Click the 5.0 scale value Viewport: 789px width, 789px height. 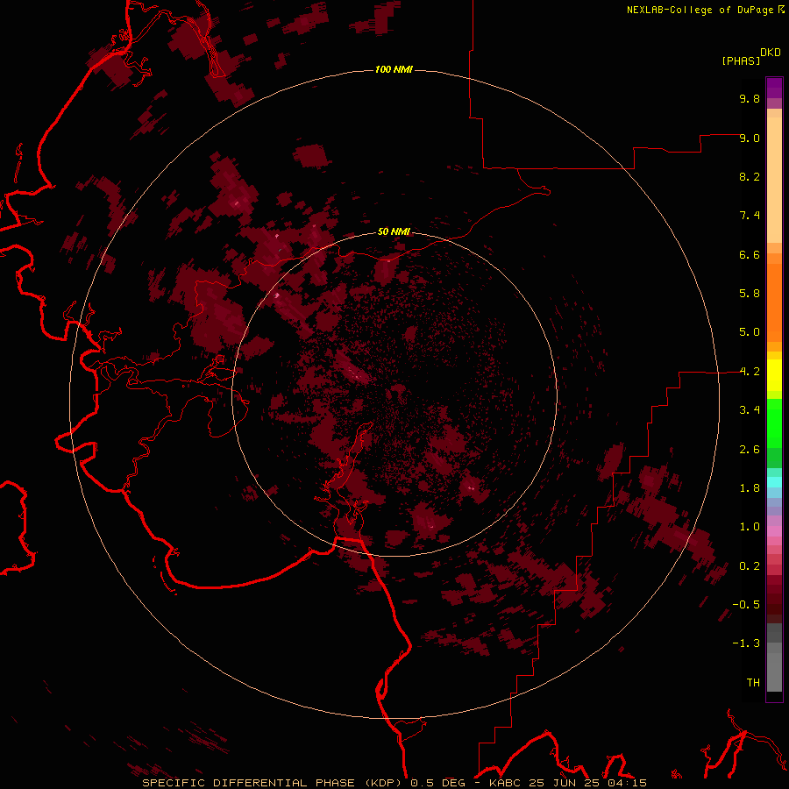tap(750, 332)
